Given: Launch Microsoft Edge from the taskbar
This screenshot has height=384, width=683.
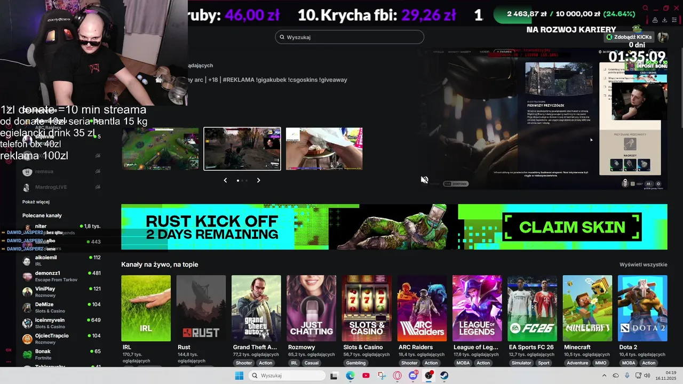Looking at the screenshot, I should coord(350,375).
